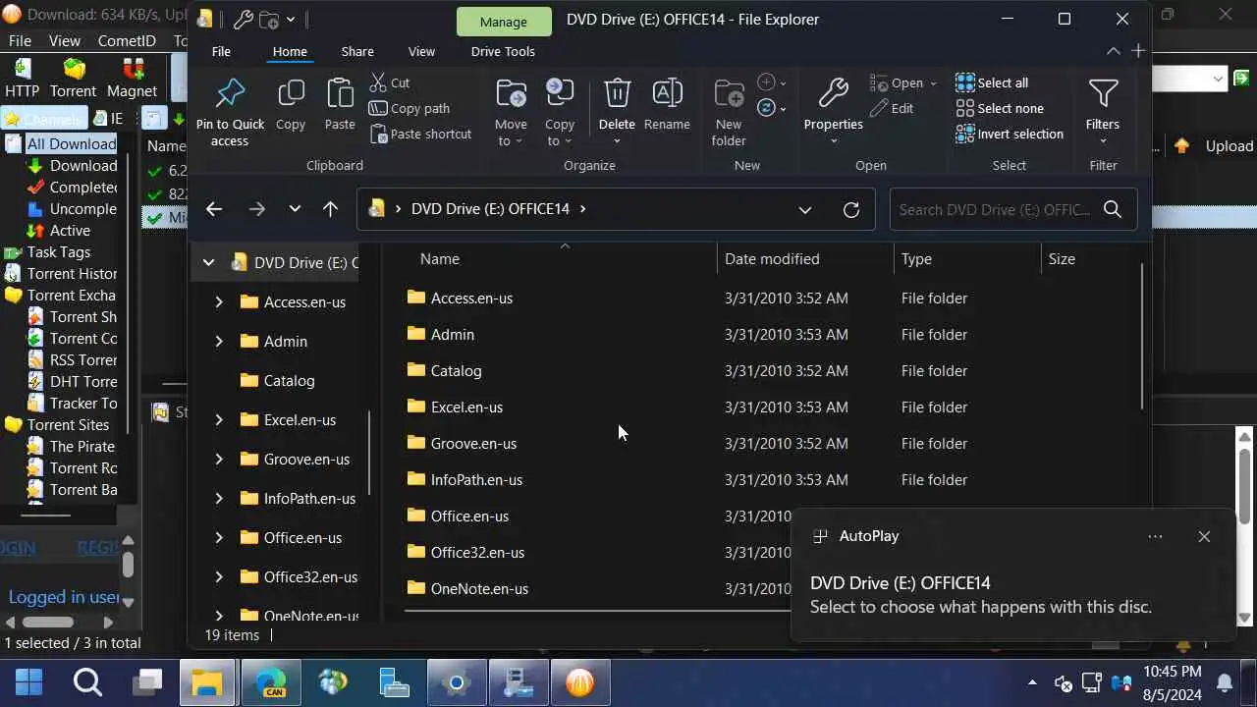
Task: Click the Edit pencil command
Action: 892,108
